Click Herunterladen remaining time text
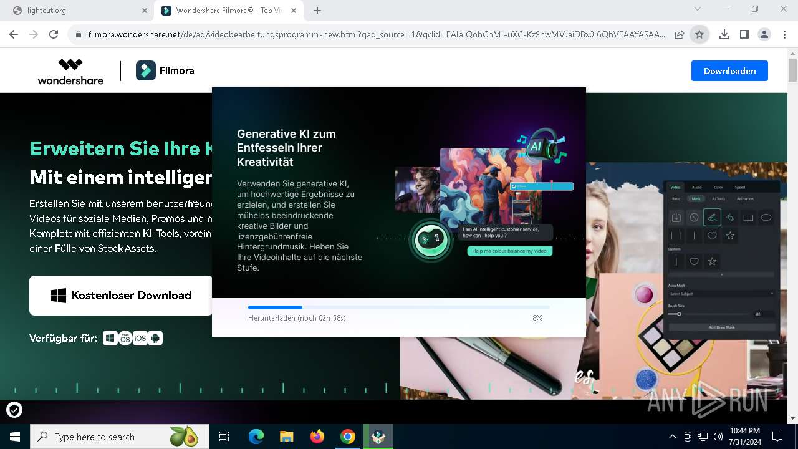 click(x=297, y=318)
